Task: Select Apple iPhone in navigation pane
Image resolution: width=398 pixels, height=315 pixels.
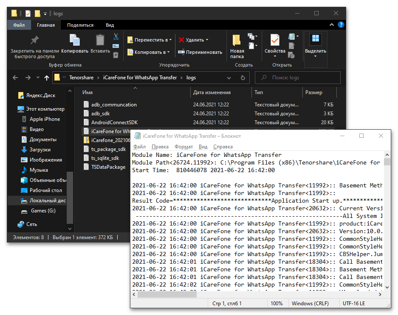Action: click(x=41, y=119)
